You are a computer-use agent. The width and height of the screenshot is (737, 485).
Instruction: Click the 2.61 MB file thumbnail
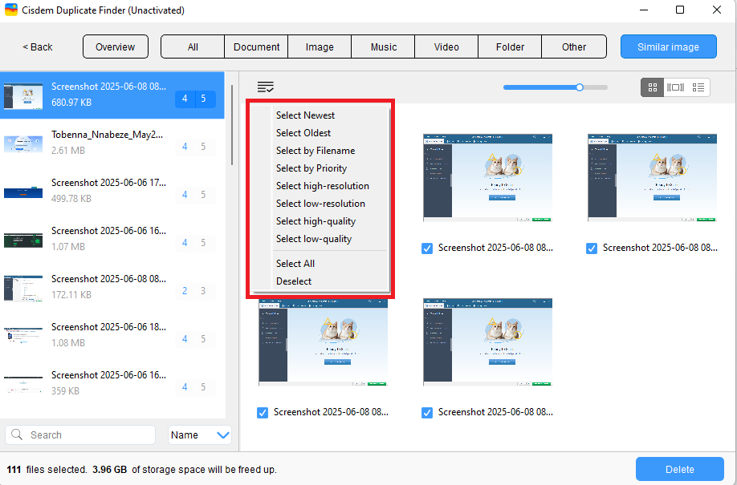coord(23,143)
